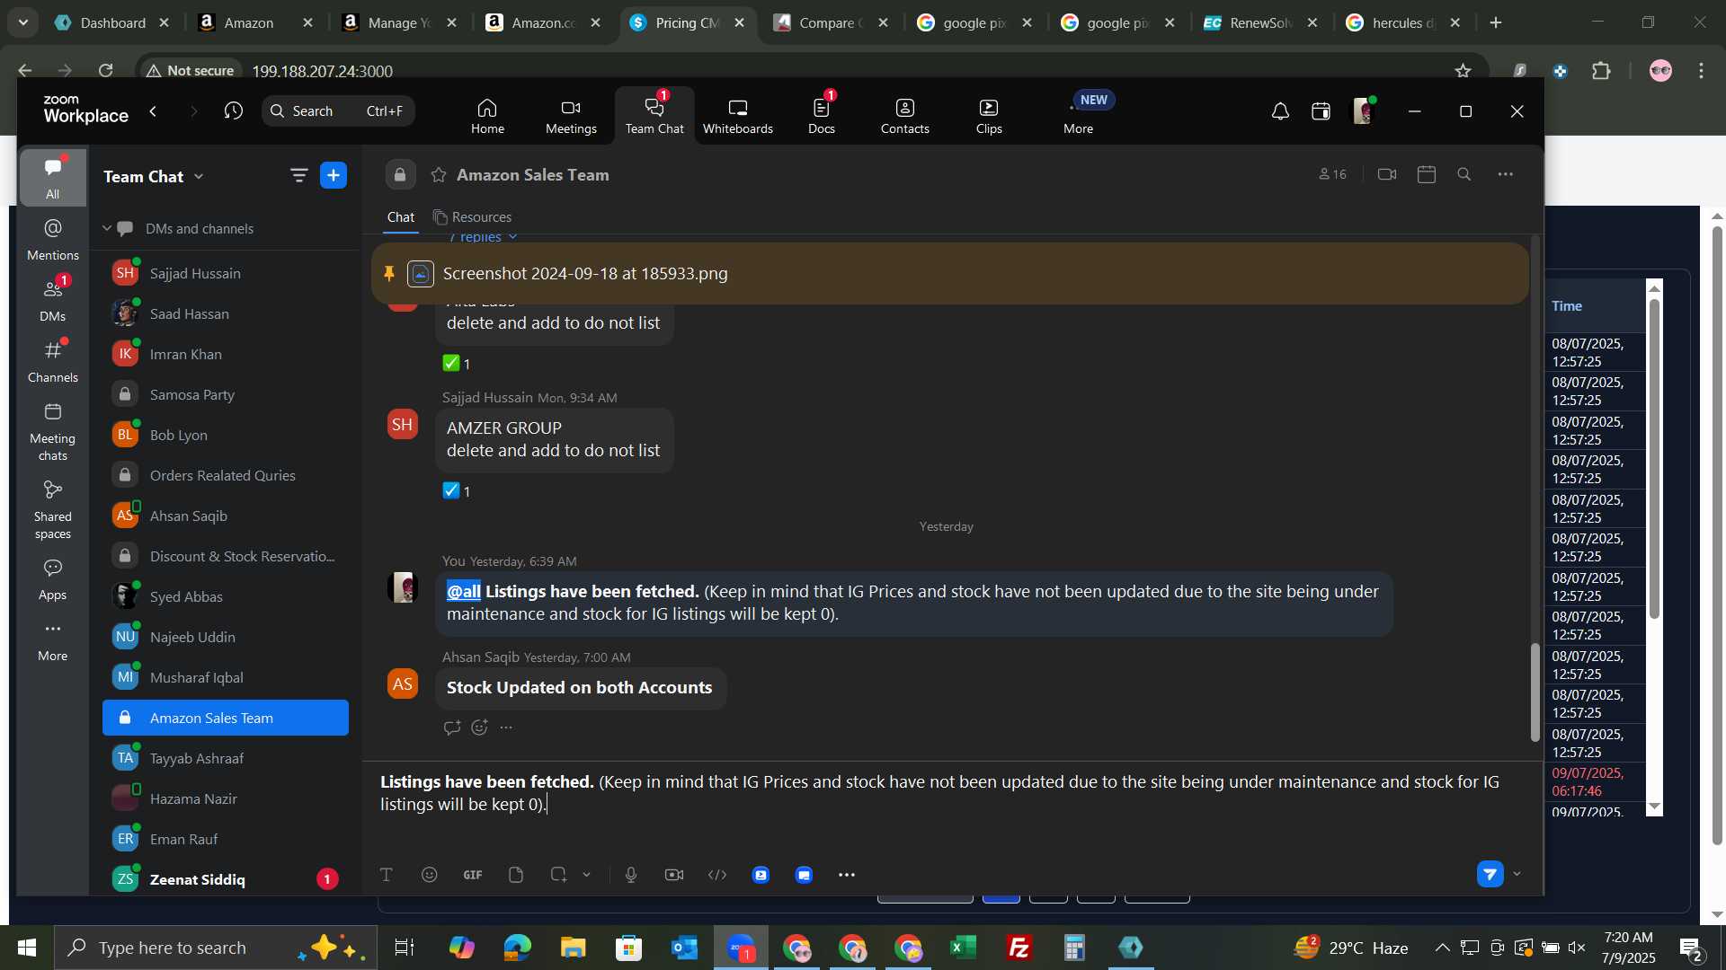The height and width of the screenshot is (970, 1726).
Task: Open more composer options ellipsis
Action: point(847,875)
